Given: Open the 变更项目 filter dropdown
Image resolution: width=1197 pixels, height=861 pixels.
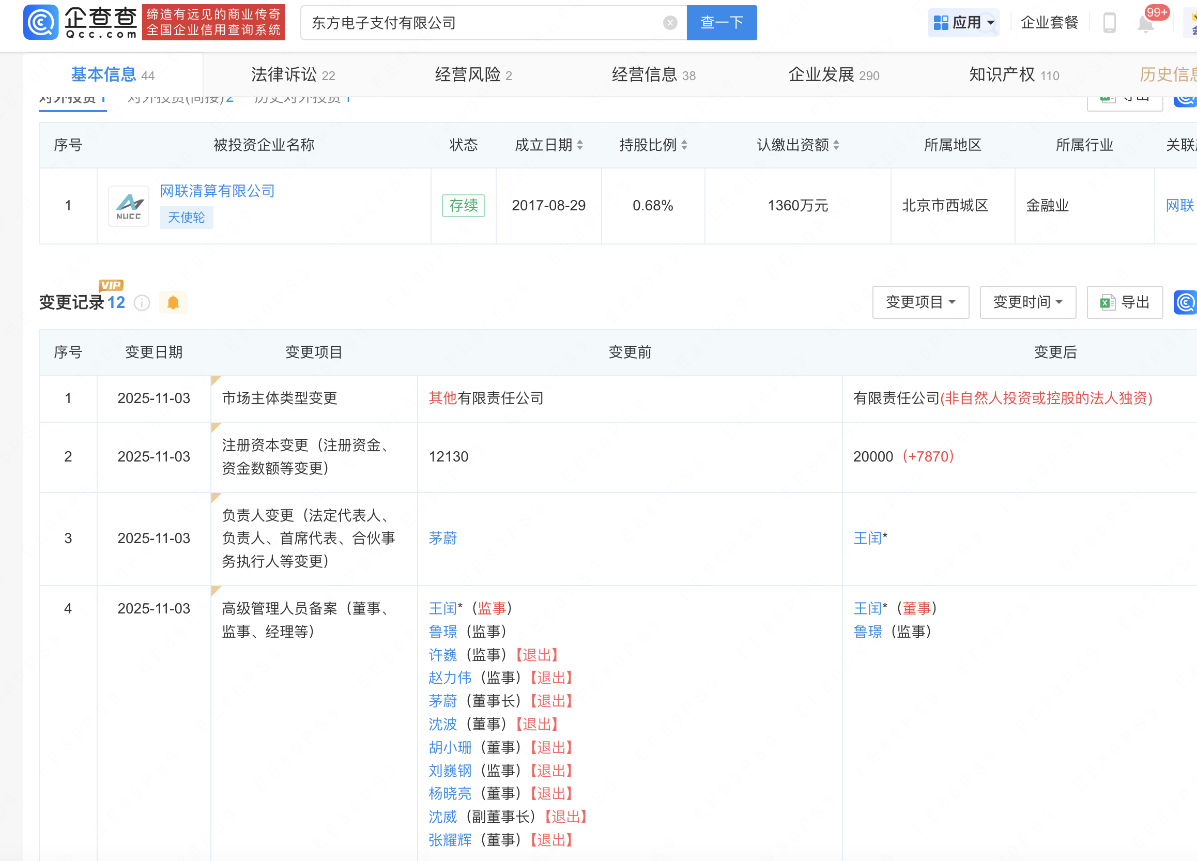Looking at the screenshot, I should (920, 302).
